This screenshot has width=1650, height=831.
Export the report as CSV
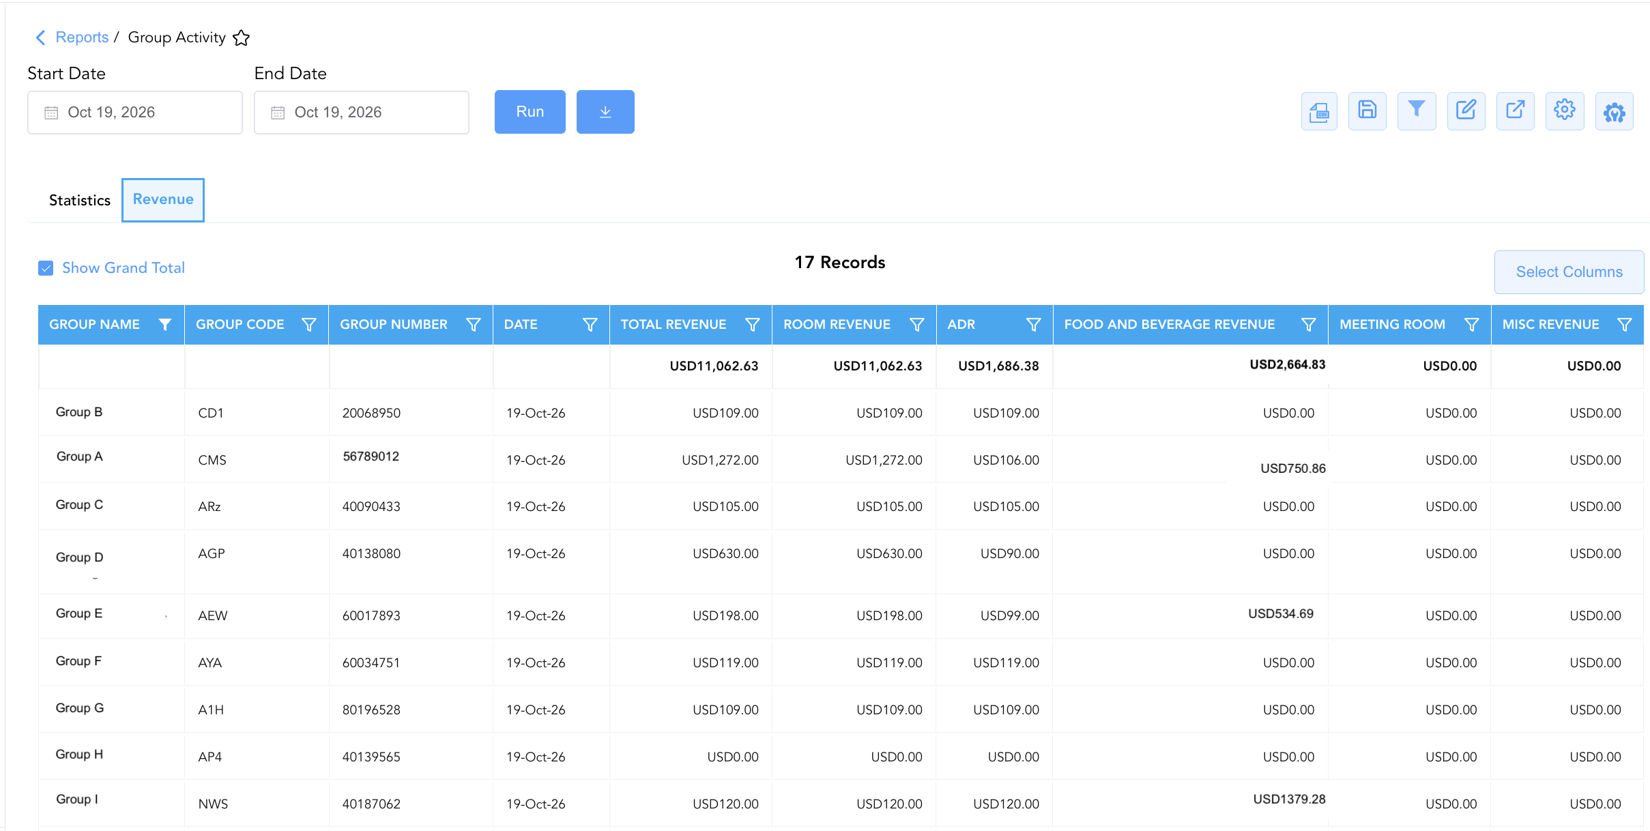tap(1318, 111)
